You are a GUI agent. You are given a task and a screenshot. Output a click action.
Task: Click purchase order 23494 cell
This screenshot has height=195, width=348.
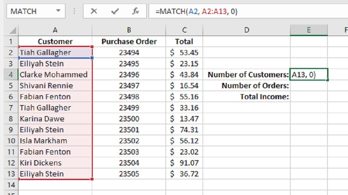point(129,53)
